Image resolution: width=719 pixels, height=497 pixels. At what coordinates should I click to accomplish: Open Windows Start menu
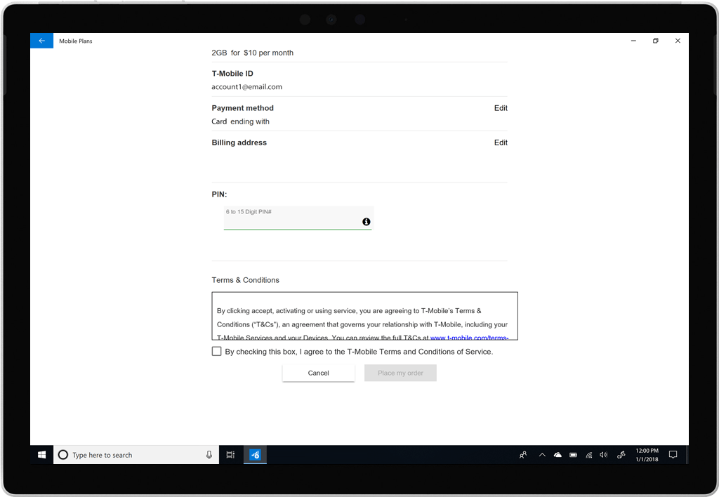41,455
